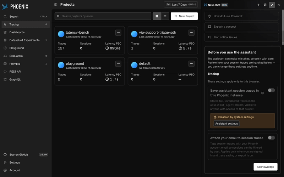Open Search in the sidebar

[26, 16]
